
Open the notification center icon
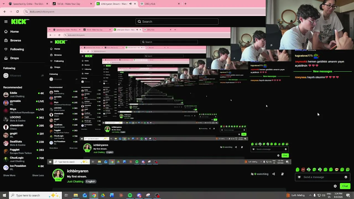[x=348, y=195]
